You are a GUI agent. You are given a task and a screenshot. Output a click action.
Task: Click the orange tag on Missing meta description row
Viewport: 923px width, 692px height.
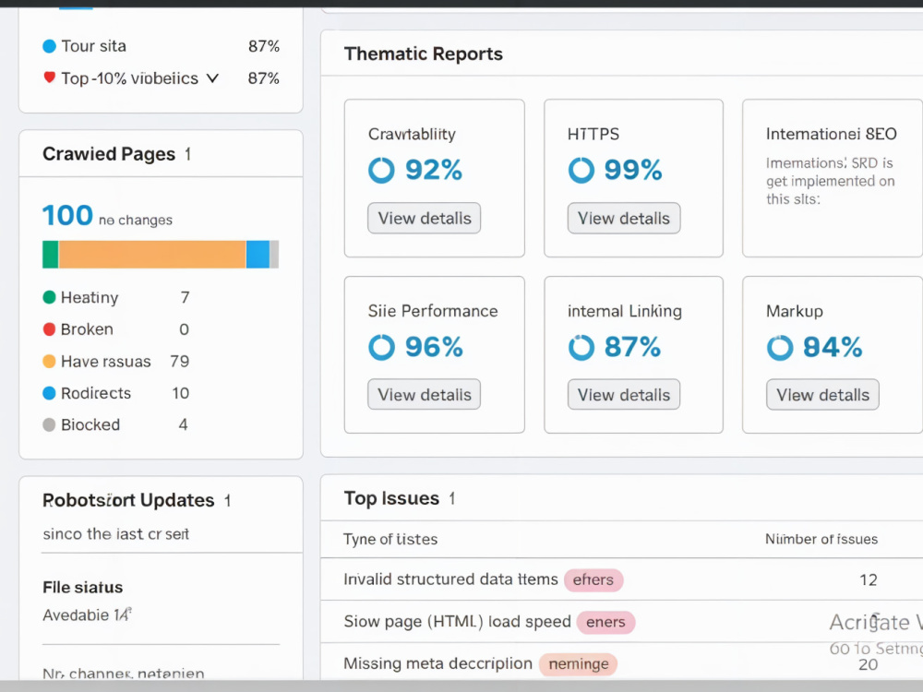578,664
